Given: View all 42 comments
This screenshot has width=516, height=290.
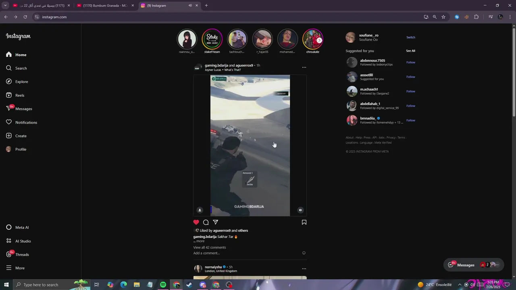Looking at the screenshot, I should (210, 248).
